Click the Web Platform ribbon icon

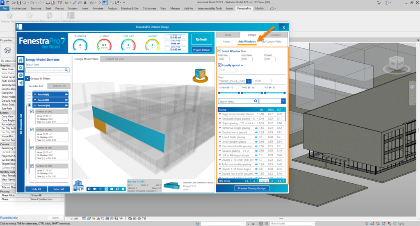pyautogui.click(x=71, y=16)
